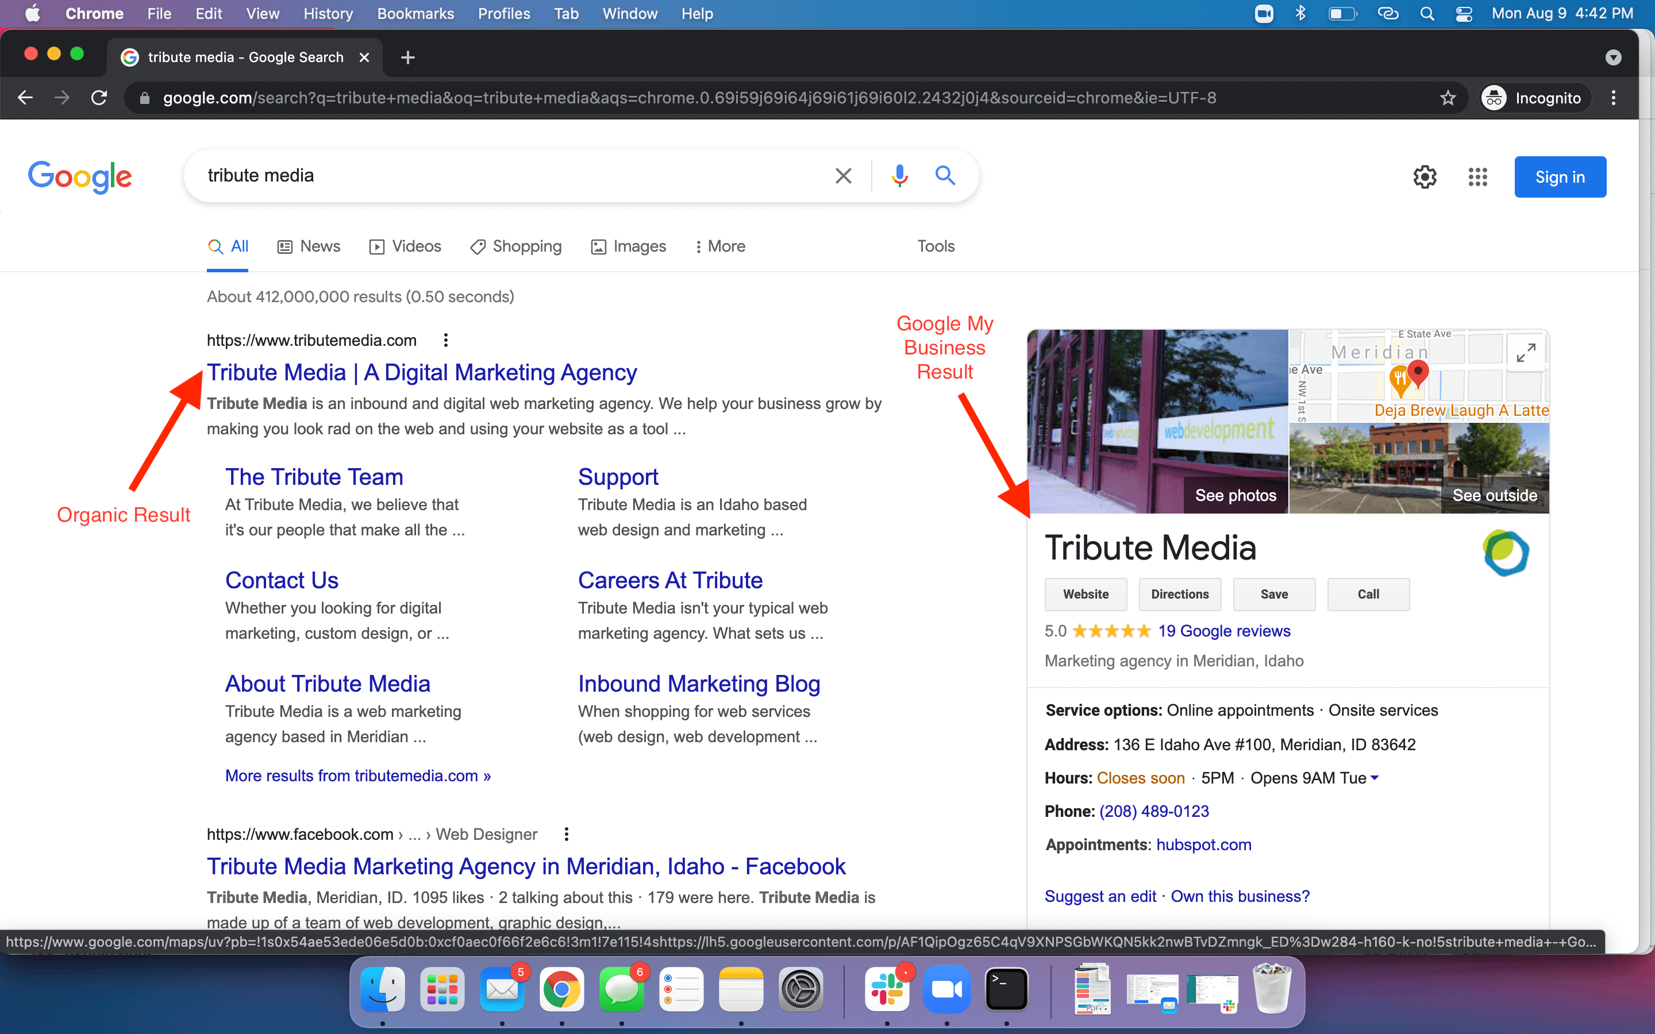The height and width of the screenshot is (1034, 1655).
Task: Open the tab search dropdown arrow
Action: pyautogui.click(x=1612, y=57)
